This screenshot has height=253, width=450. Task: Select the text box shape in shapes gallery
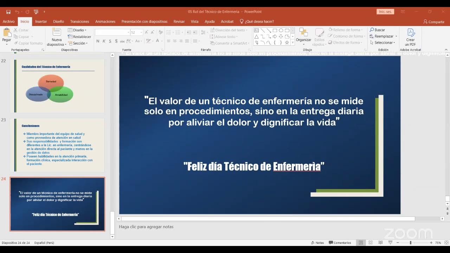(256, 30)
